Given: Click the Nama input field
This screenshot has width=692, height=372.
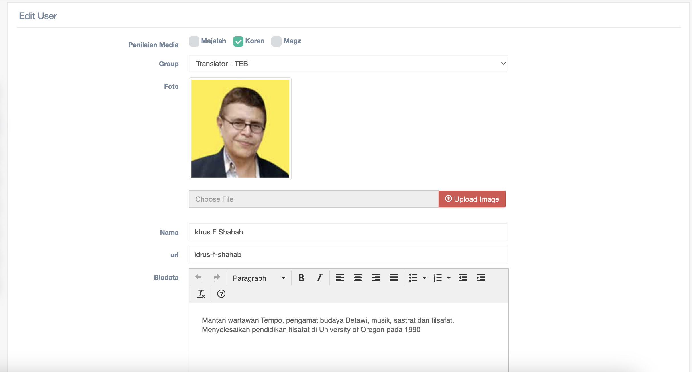Looking at the screenshot, I should 348,232.
